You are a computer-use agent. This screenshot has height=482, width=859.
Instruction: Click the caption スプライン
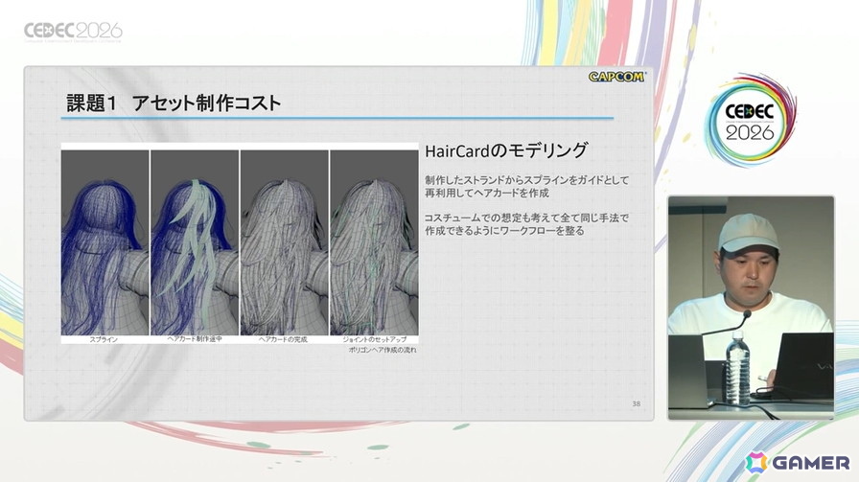104,339
